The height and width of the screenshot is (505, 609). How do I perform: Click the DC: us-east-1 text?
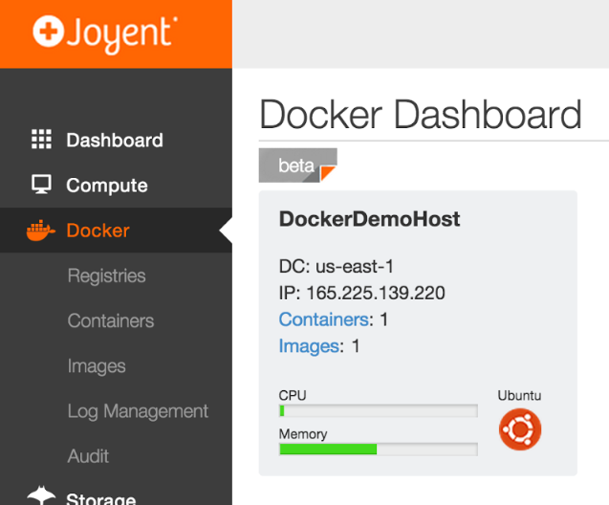[337, 267]
